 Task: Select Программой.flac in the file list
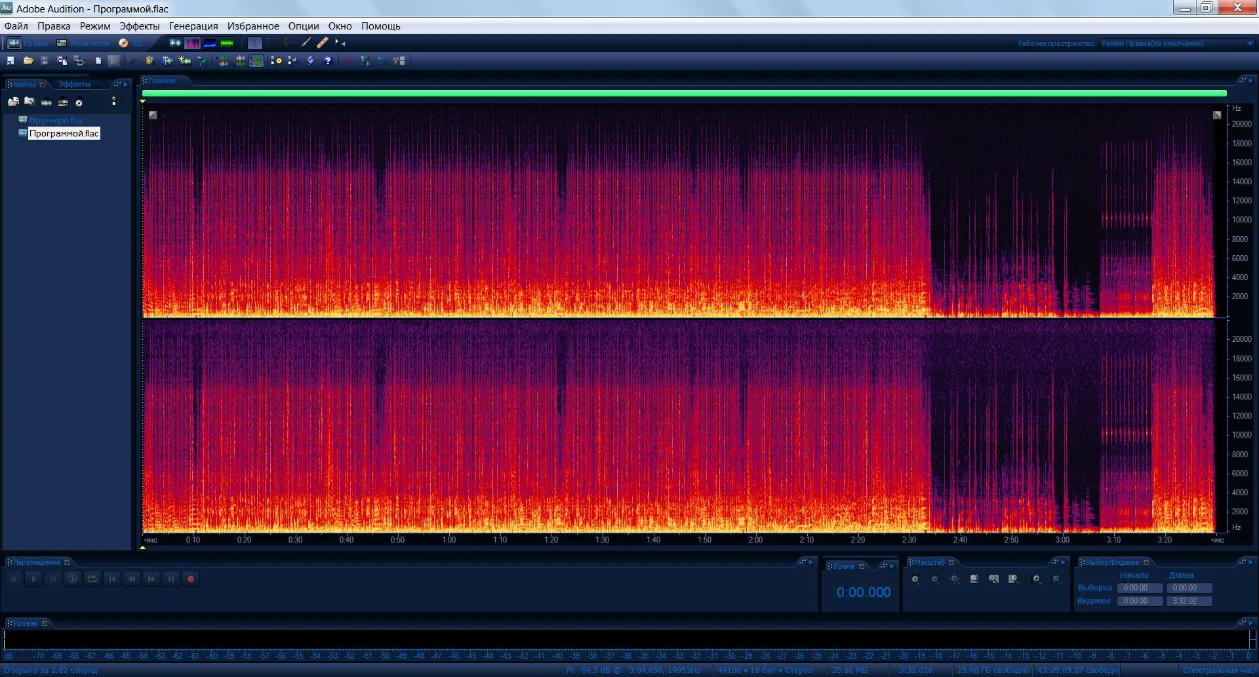[x=64, y=134]
